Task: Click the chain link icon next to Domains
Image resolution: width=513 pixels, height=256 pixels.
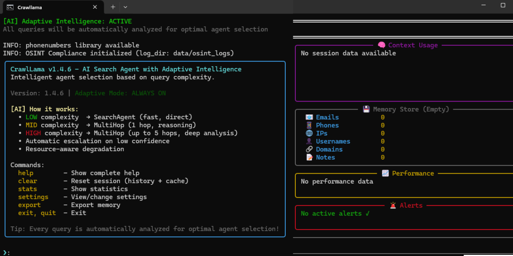Action: 309,149
